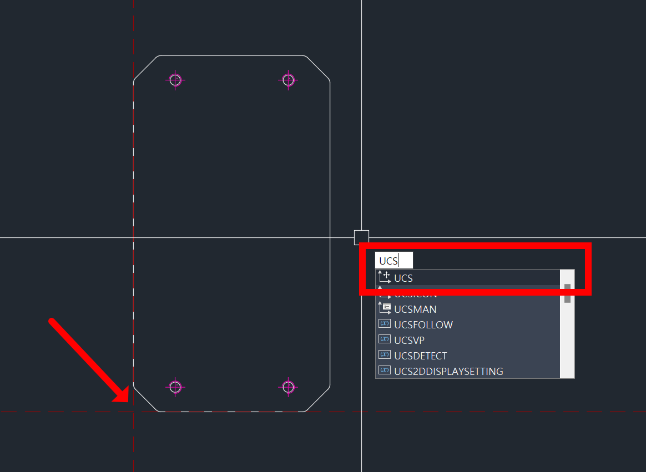Select the UCS command suggestion

pos(468,278)
